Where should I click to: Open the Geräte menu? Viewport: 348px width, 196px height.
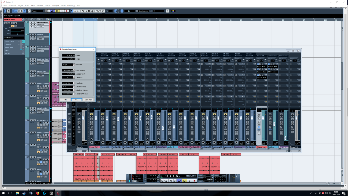point(63,5)
